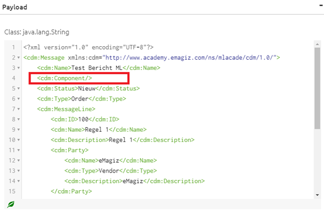
Task: Toggle the fold arrow on line 9
Action: pyautogui.click(x=18, y=130)
